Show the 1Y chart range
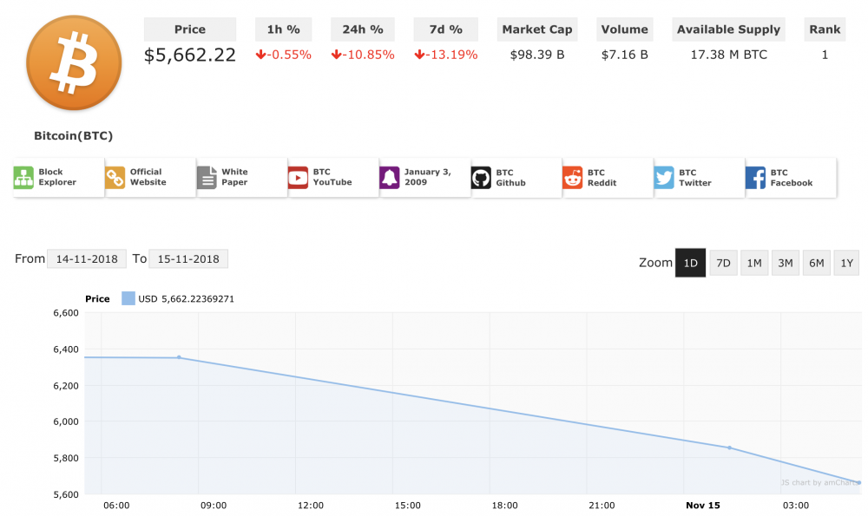This screenshot has width=868, height=516. (846, 263)
